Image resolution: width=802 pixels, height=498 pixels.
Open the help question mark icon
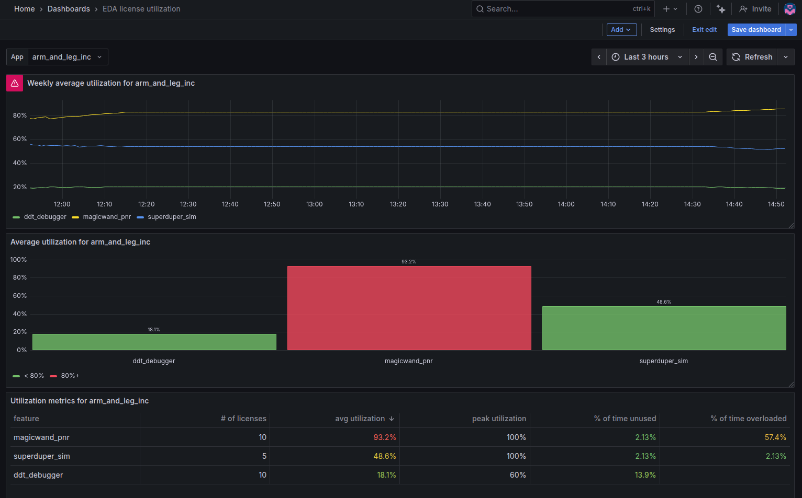698,9
